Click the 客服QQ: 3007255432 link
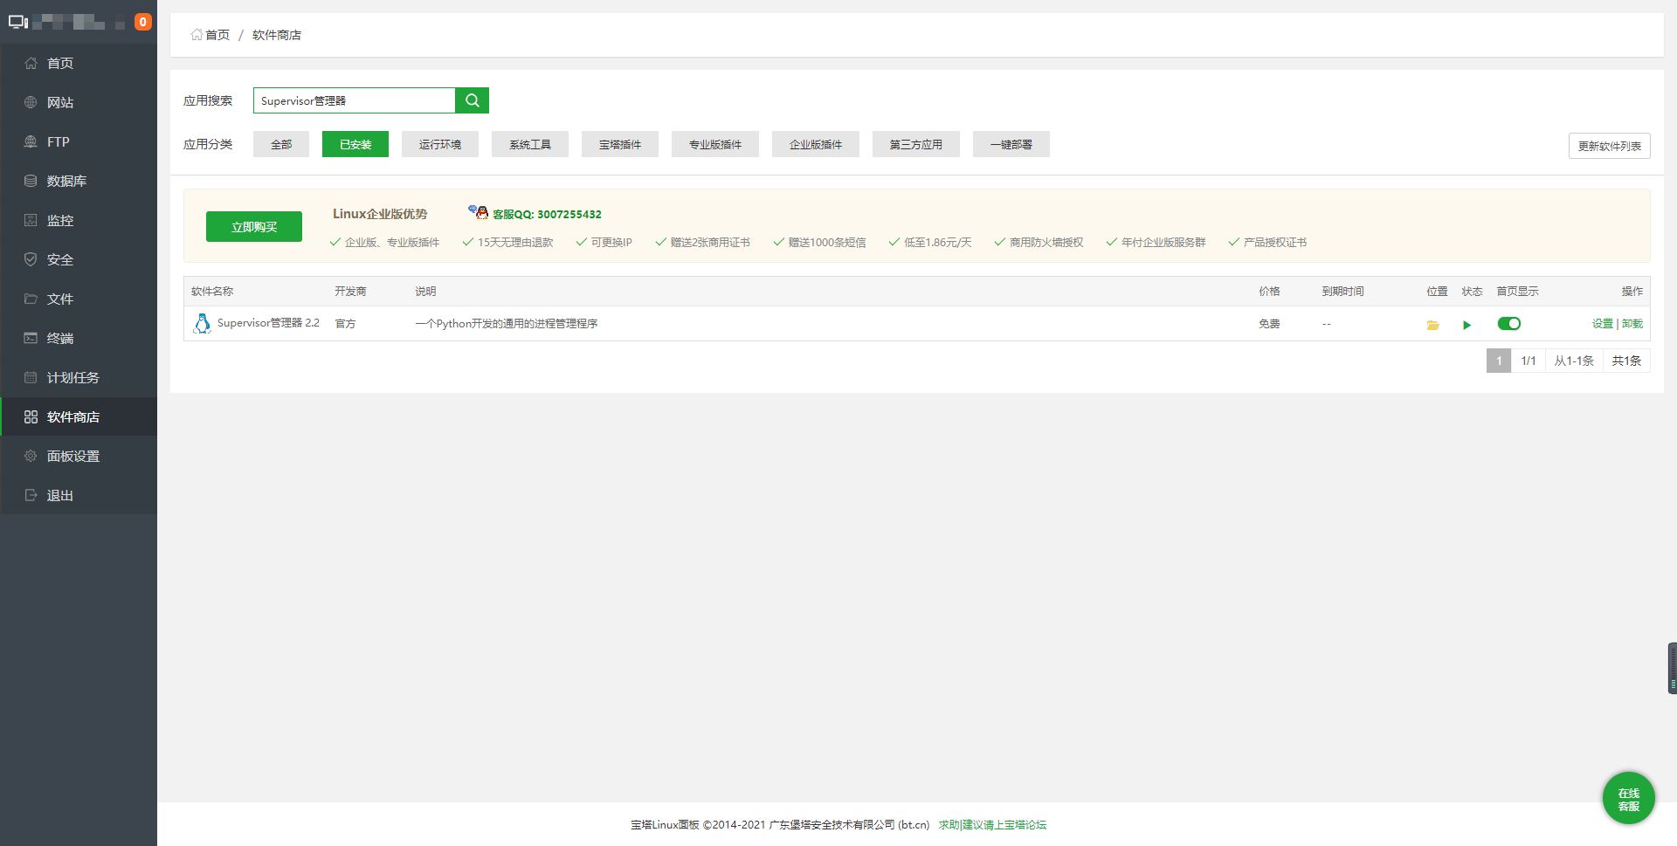 point(547,214)
